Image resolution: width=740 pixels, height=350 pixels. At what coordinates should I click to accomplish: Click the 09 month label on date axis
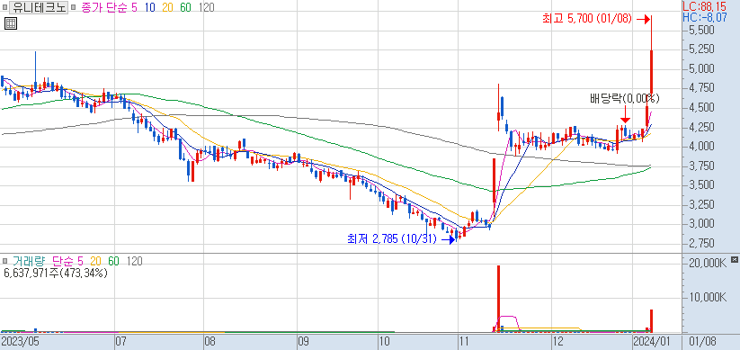pos(303,341)
